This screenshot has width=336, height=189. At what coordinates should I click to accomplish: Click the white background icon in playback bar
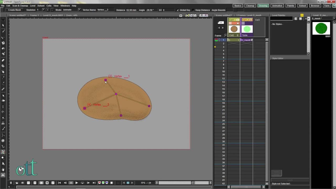click(x=41, y=183)
